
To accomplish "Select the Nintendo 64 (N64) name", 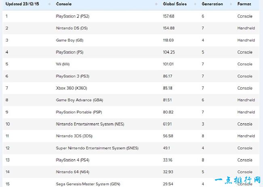I will (73, 172).
